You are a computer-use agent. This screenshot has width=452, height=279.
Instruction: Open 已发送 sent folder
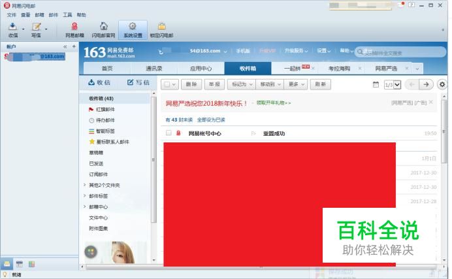[x=96, y=163]
